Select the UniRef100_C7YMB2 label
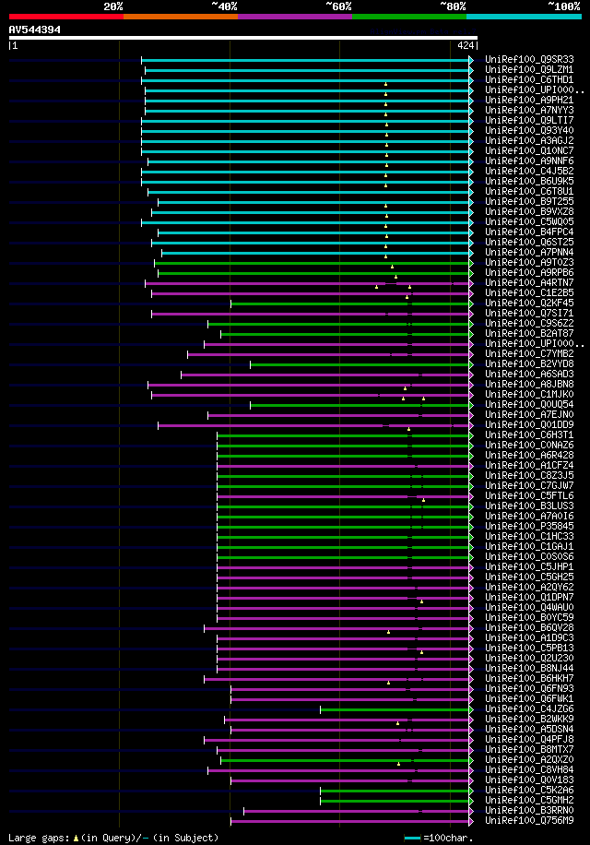 click(529, 354)
